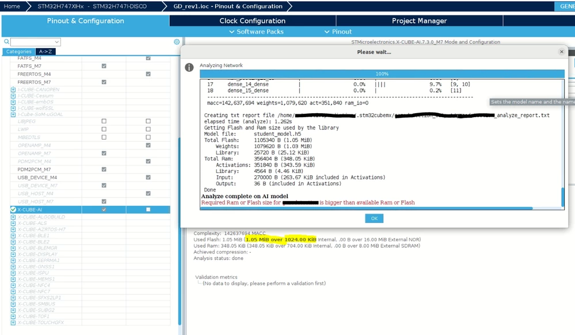Click download icon beside X-CUBE-BLE2
575x335 pixels.
click(13, 242)
